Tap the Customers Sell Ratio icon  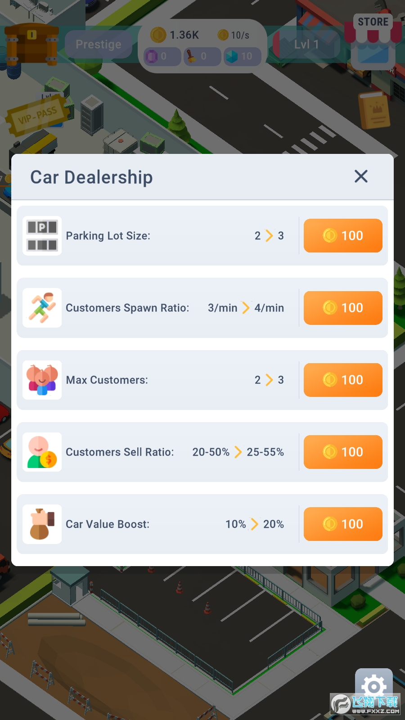(x=42, y=452)
